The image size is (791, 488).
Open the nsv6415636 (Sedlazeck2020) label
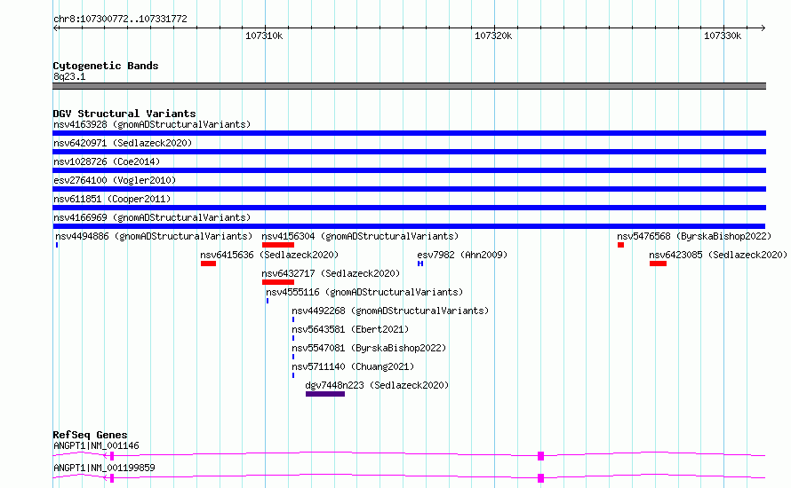[x=269, y=255]
